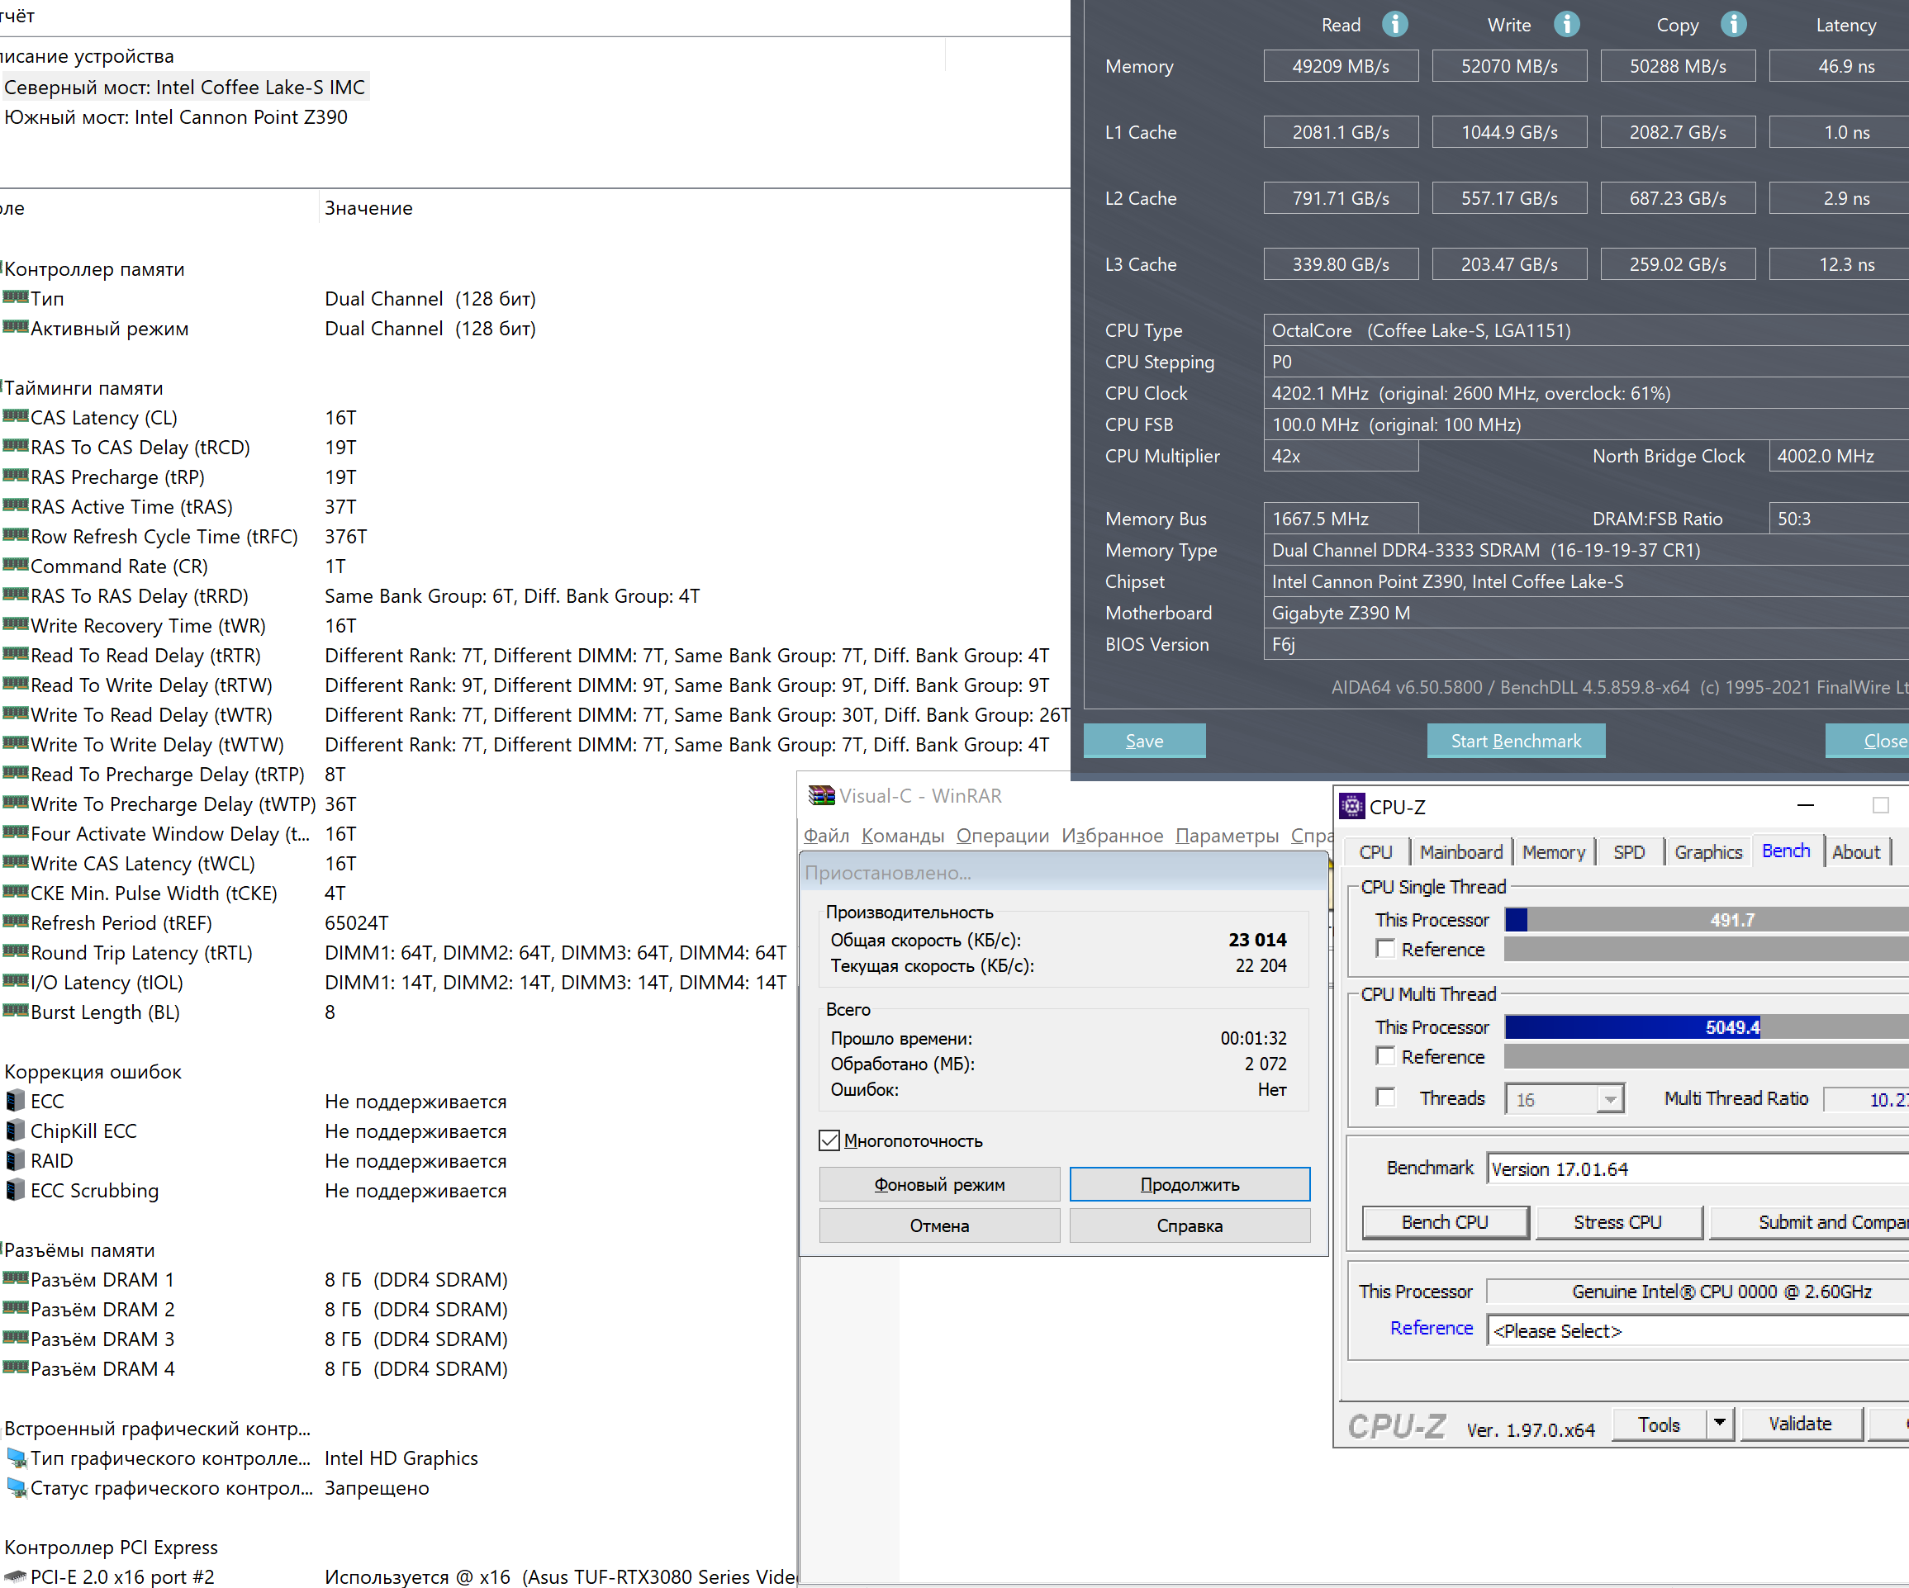Click the WinRAR title bar icon
The width and height of the screenshot is (1909, 1588).
tap(821, 795)
